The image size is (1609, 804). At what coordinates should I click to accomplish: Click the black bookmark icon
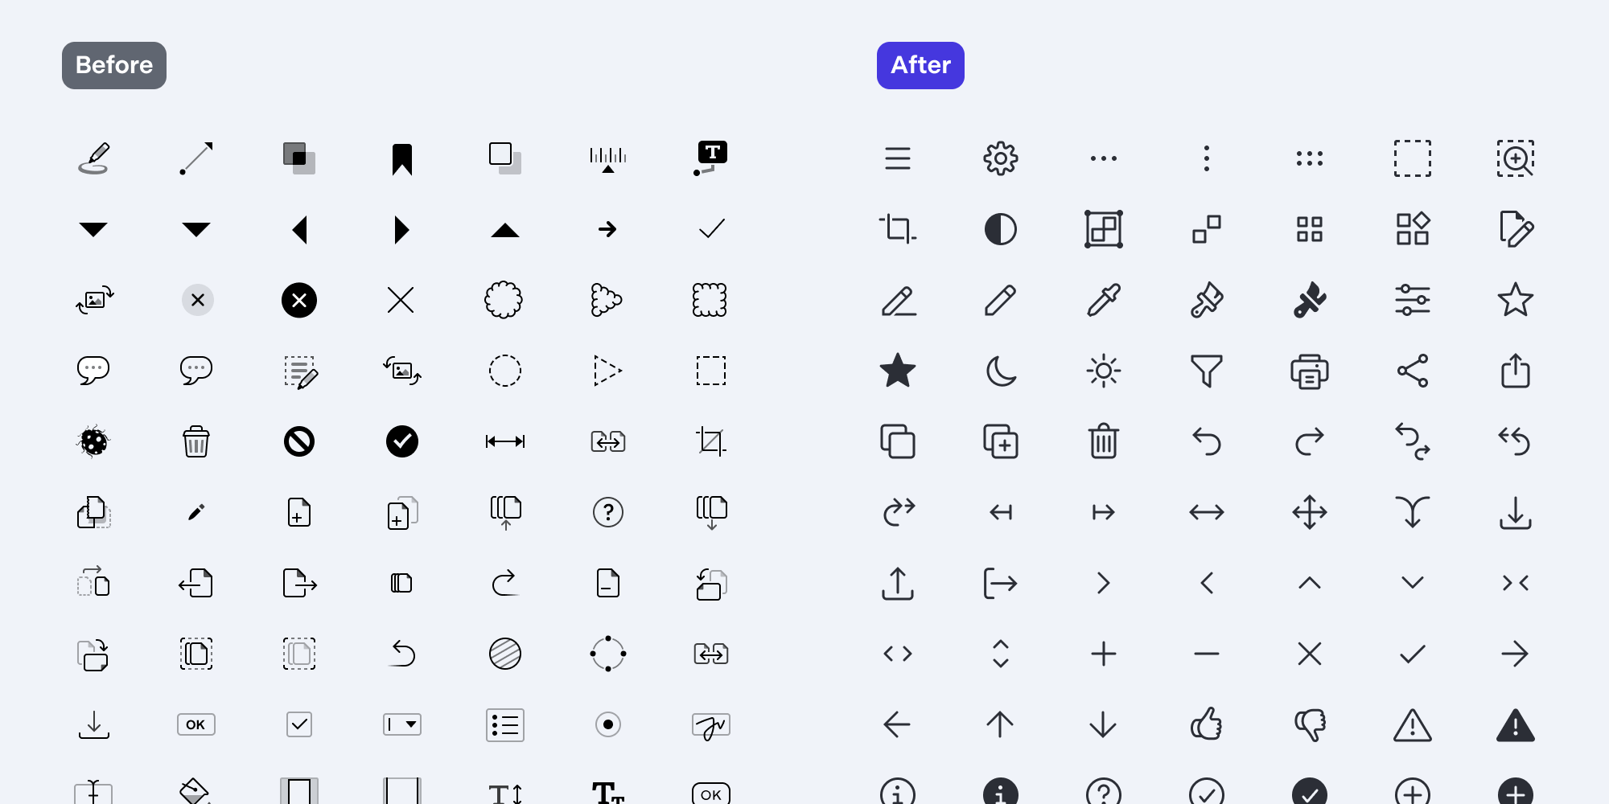pyautogui.click(x=402, y=158)
